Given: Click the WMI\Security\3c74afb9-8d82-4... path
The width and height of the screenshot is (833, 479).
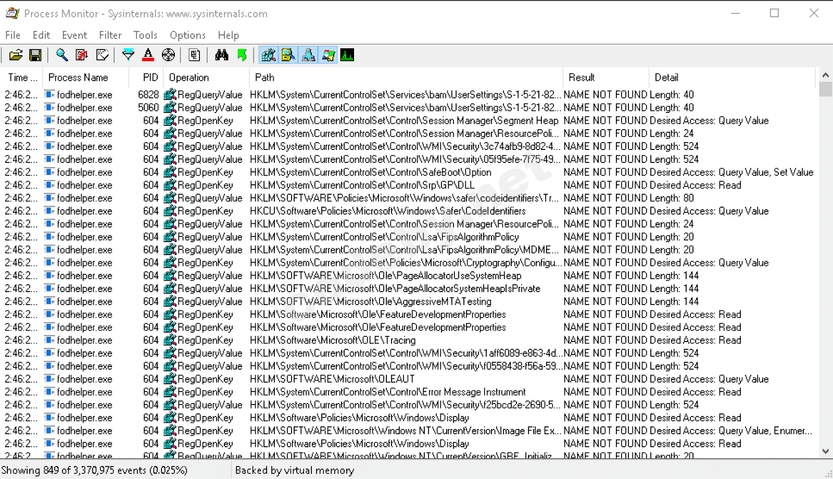Looking at the screenshot, I should tap(406, 146).
